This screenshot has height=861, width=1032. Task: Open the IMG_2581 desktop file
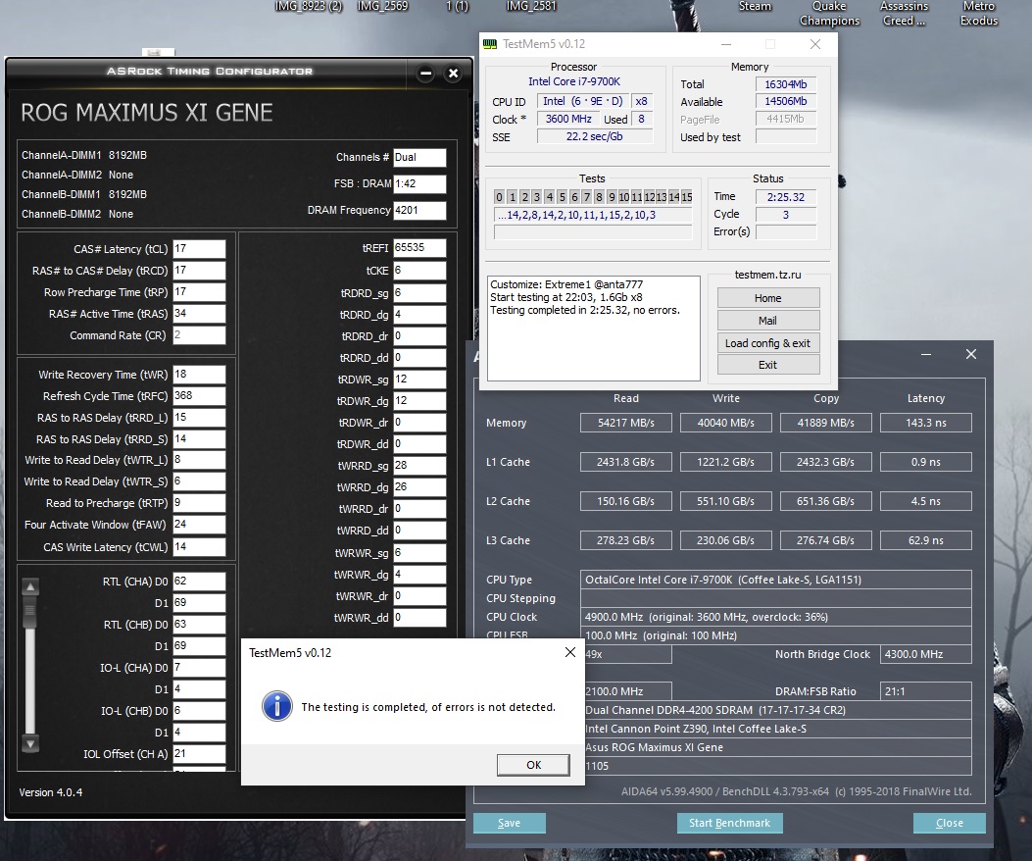tap(530, 7)
